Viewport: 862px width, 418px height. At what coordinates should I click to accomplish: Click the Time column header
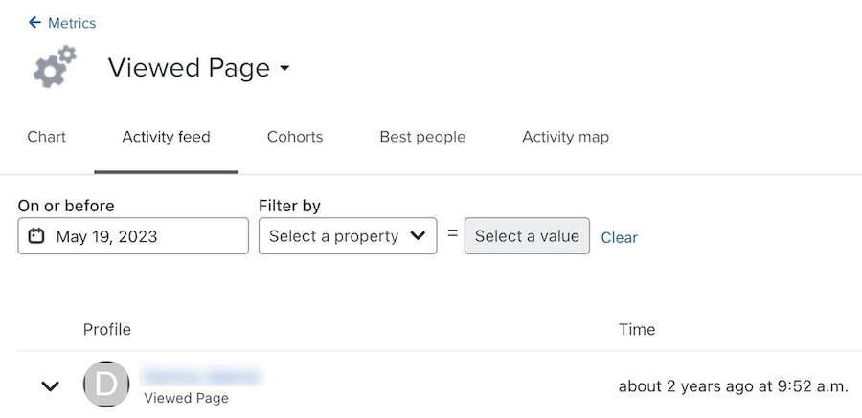point(637,329)
